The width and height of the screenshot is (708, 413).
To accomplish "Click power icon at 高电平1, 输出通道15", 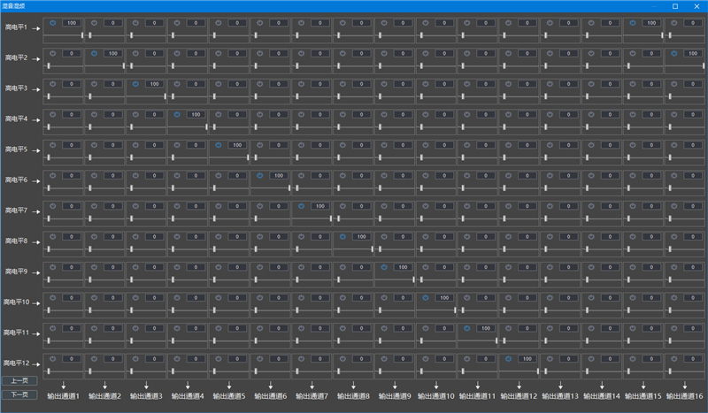I will pos(634,22).
